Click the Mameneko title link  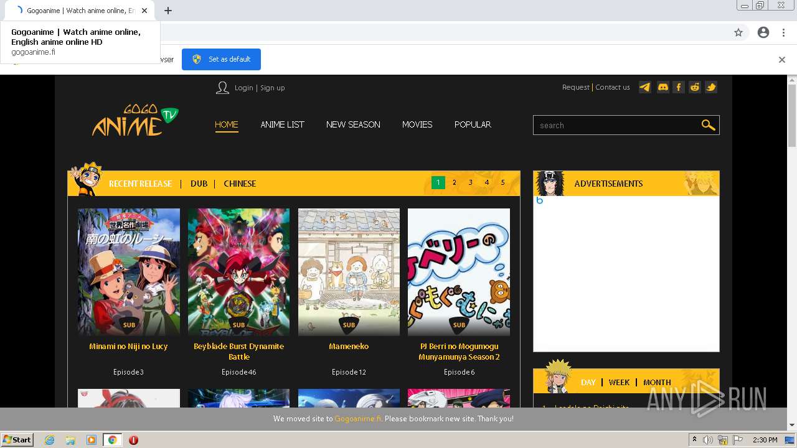click(x=349, y=347)
